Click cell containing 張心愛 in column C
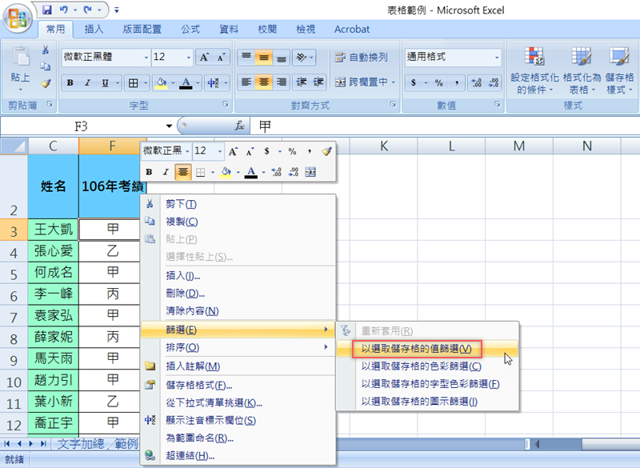 click(x=53, y=251)
